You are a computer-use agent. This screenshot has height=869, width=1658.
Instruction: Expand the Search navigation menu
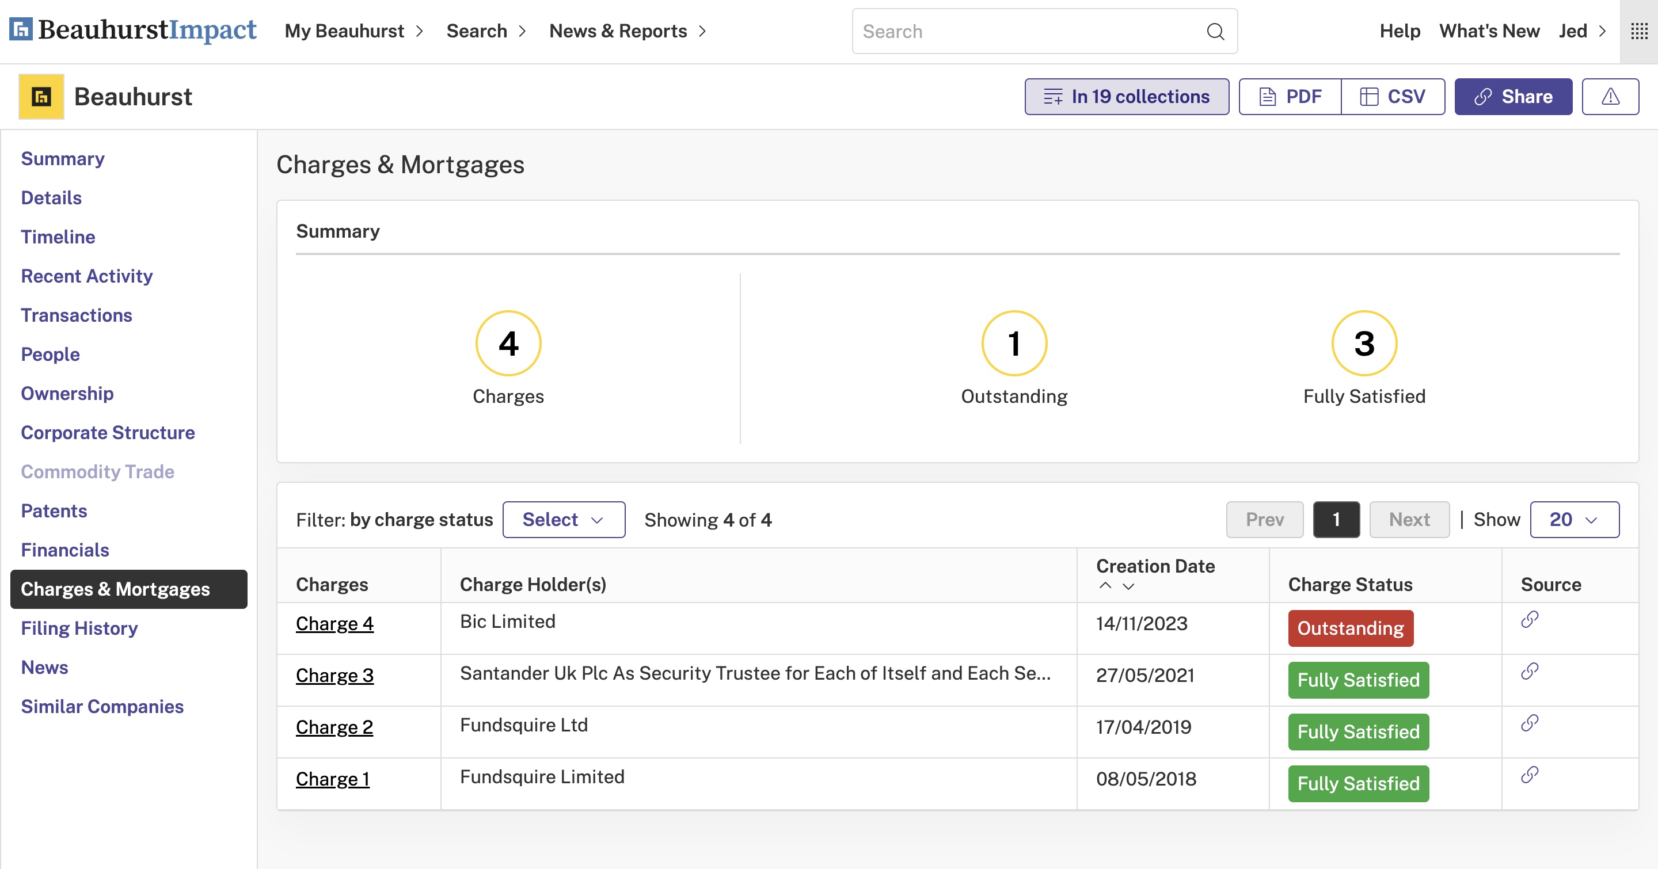(x=486, y=31)
